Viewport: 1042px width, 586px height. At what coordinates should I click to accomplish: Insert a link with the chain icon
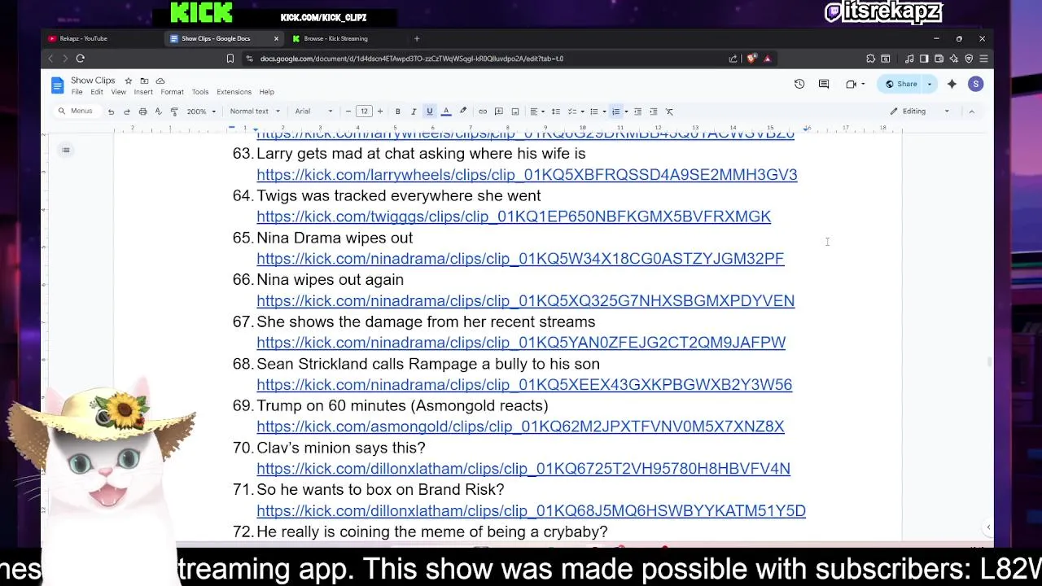483,112
